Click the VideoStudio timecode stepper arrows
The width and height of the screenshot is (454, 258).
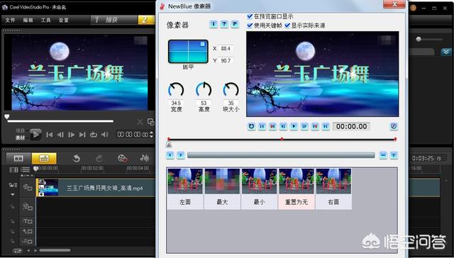tap(151, 135)
